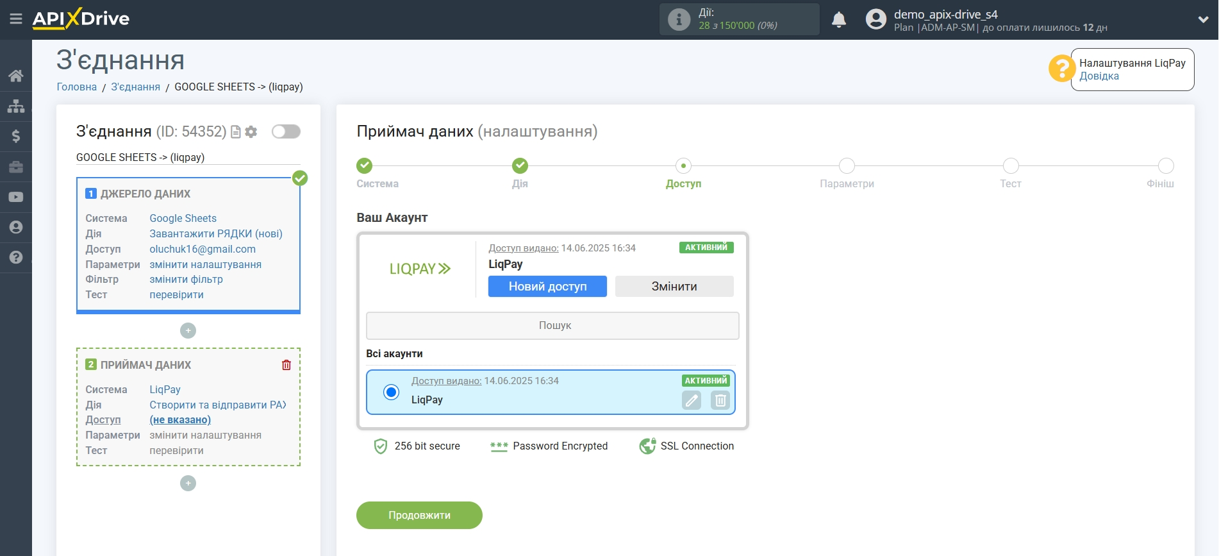This screenshot has width=1219, height=556.
Task: Expand the account dropdown chevron
Action: tap(1203, 19)
